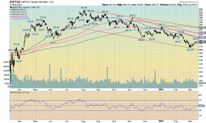Click the 363.68 price label
The height and width of the screenshot is (123, 206).
point(94,24)
